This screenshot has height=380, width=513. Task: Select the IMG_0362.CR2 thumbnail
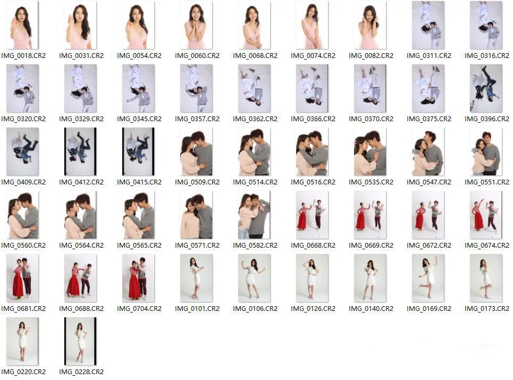click(254, 88)
